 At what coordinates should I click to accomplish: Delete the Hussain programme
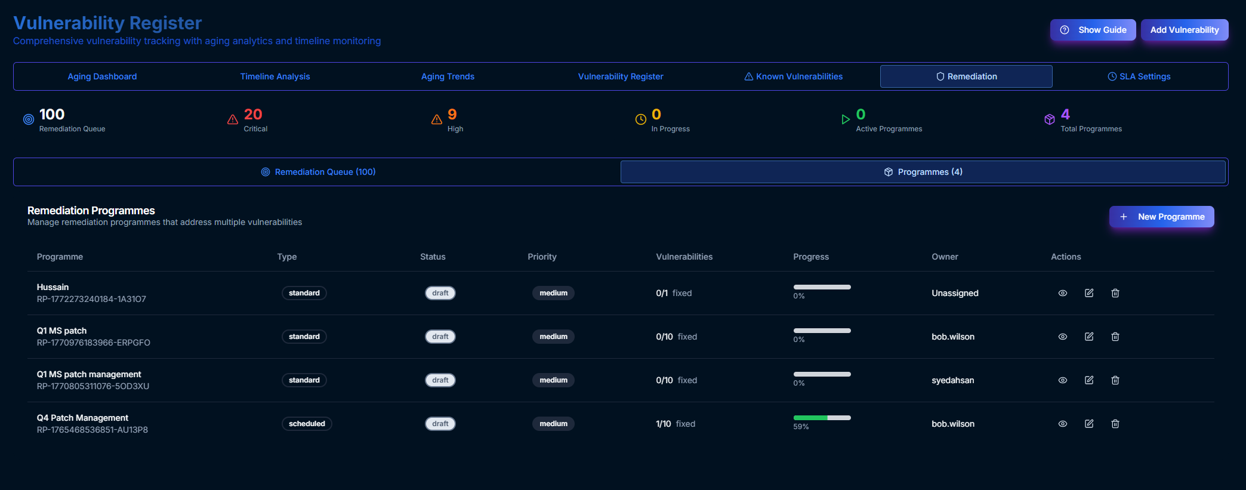tap(1115, 293)
